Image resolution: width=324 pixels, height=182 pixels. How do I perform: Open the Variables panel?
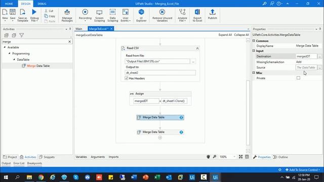[x=81, y=157]
